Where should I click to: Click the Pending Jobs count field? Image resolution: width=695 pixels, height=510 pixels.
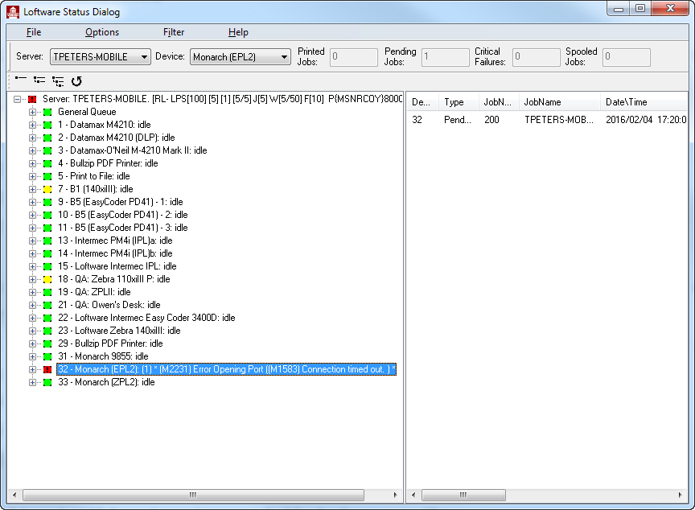(x=446, y=57)
